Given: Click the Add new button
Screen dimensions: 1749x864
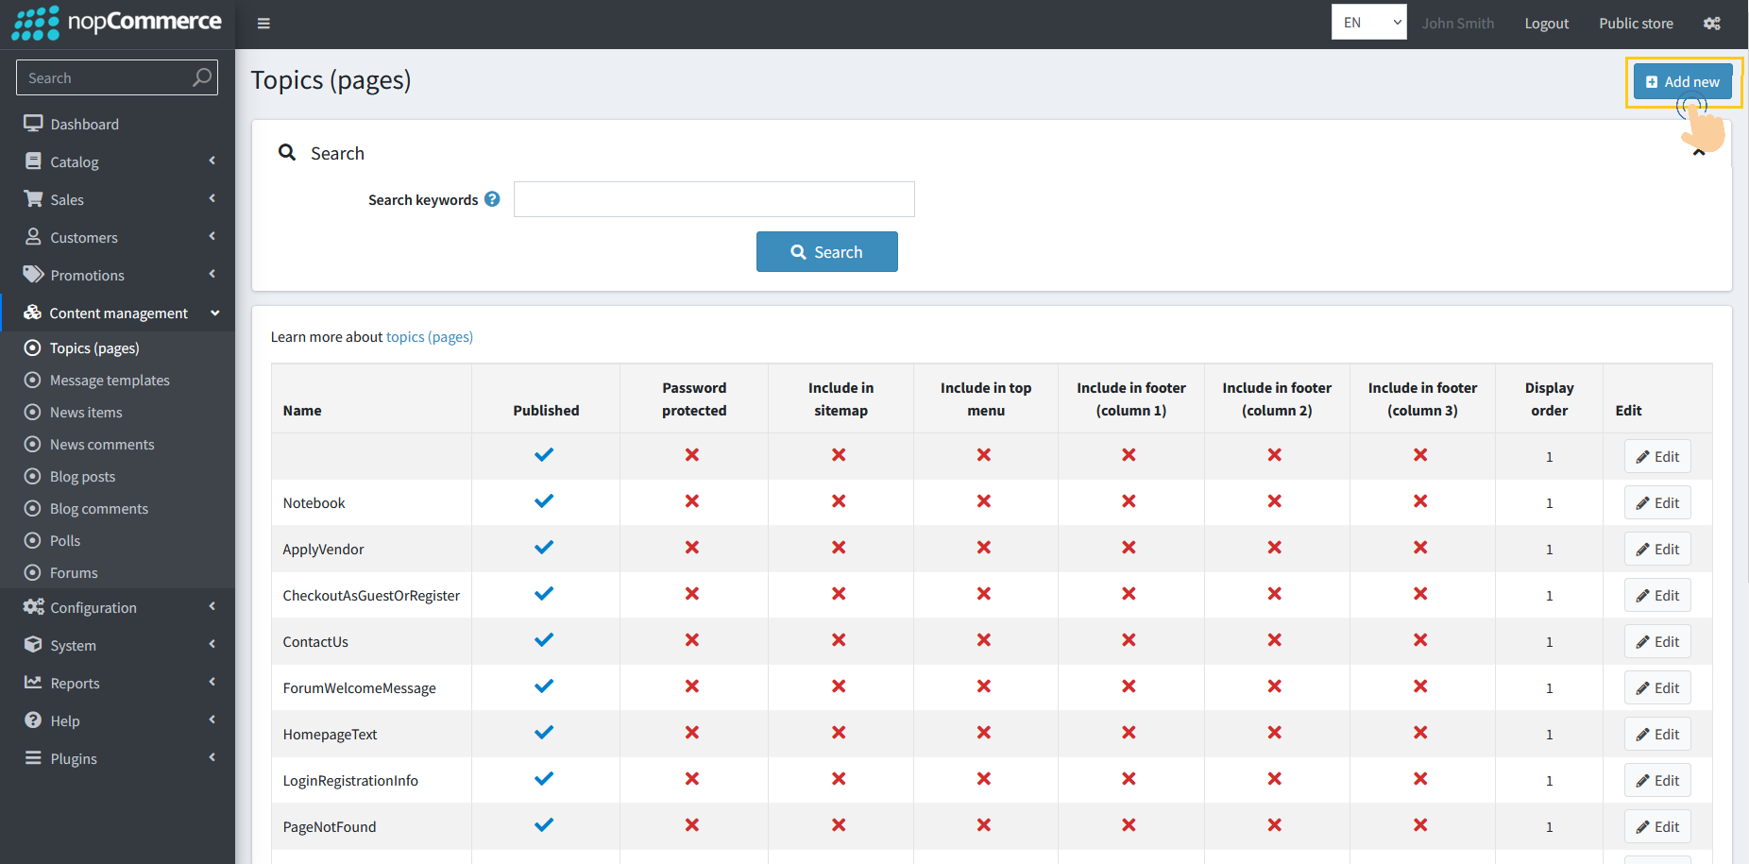Looking at the screenshot, I should coord(1682,81).
